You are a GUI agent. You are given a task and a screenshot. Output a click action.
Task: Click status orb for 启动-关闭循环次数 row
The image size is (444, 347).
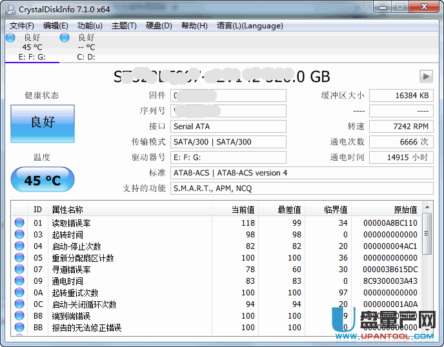click(x=19, y=304)
